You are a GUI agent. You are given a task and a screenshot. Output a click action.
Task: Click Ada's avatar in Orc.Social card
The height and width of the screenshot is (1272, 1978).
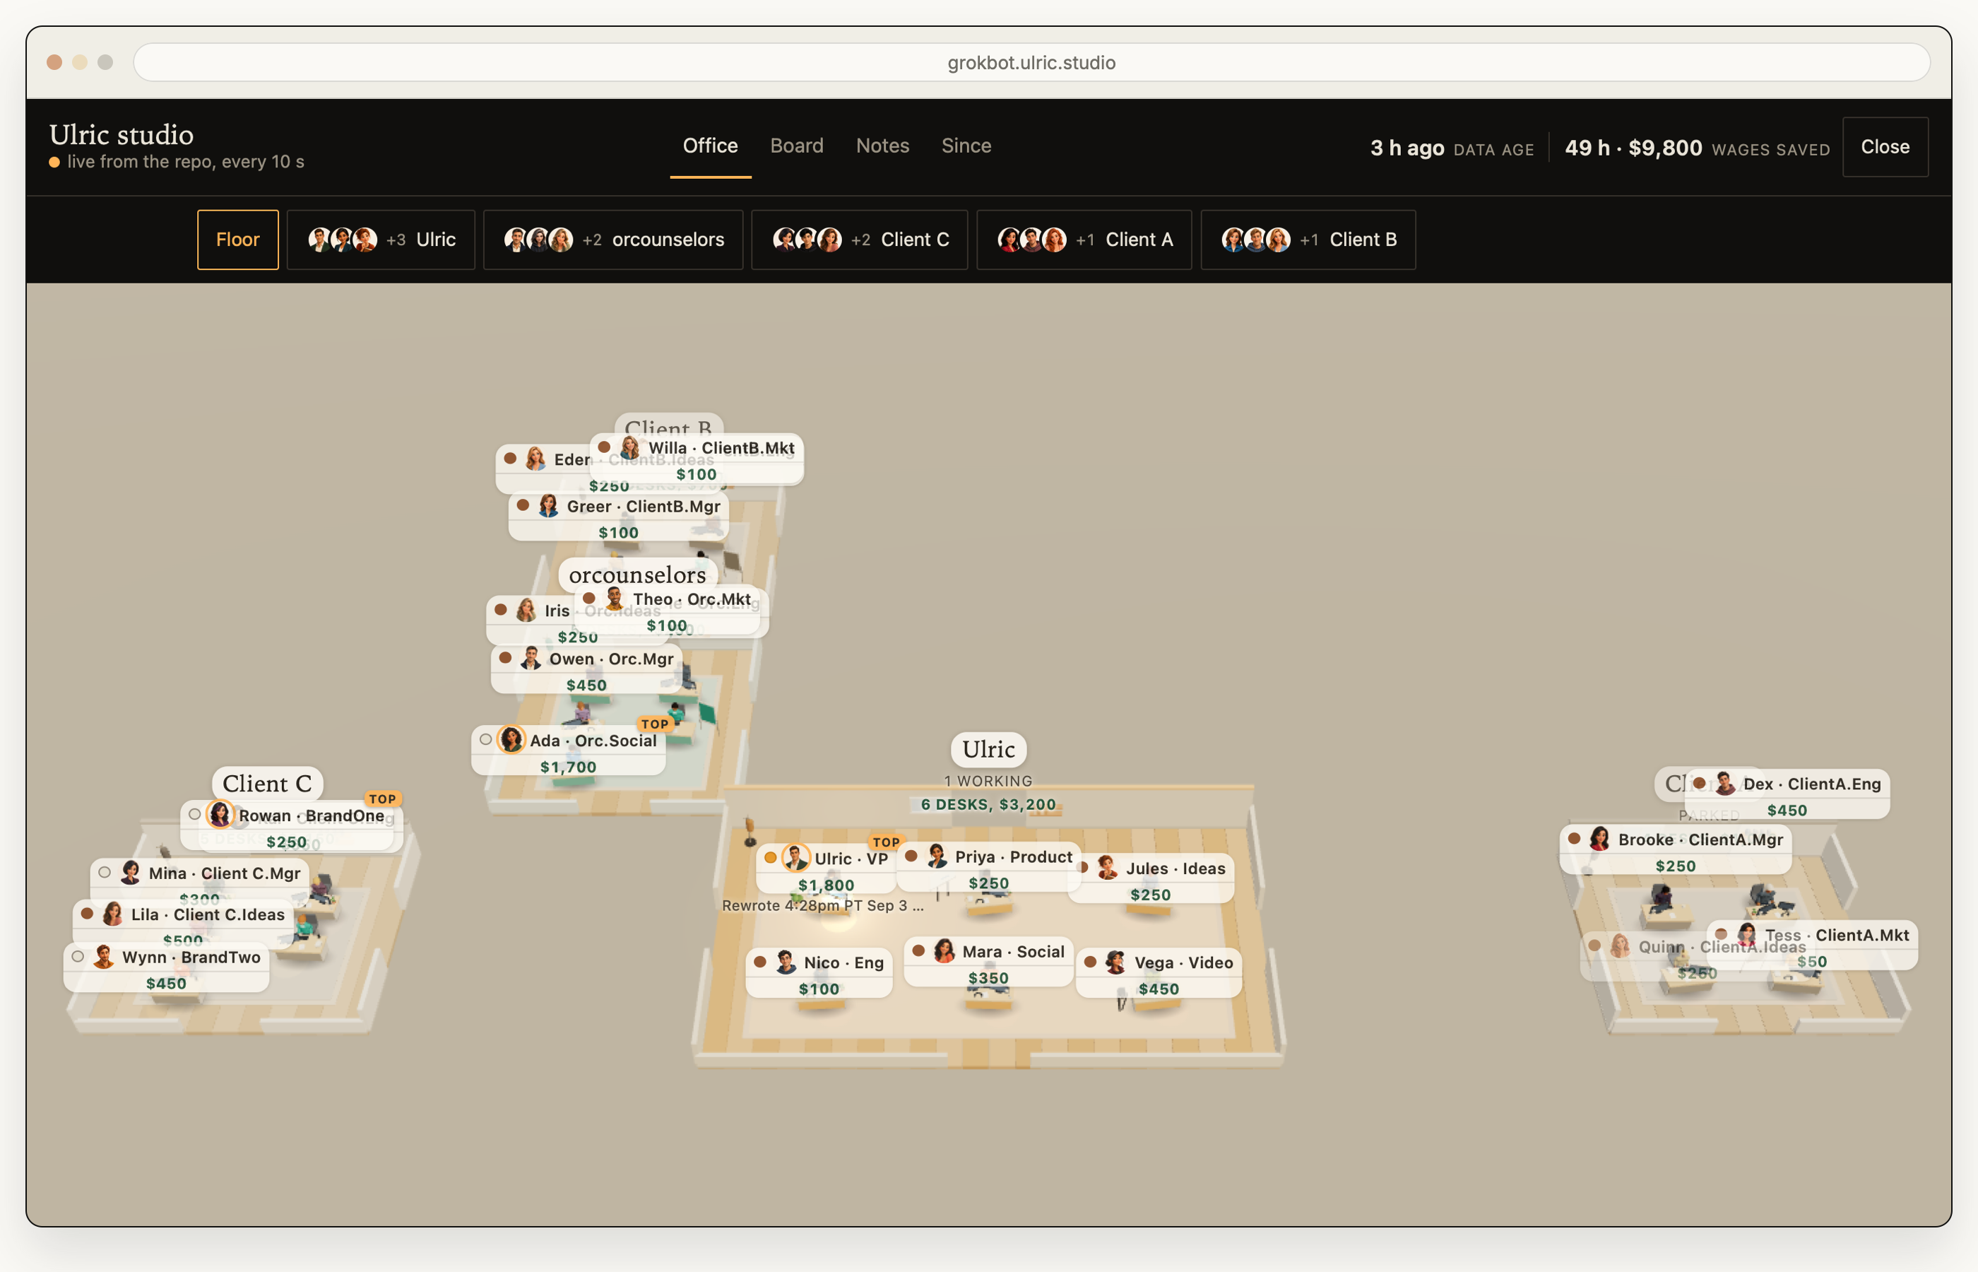click(x=512, y=740)
